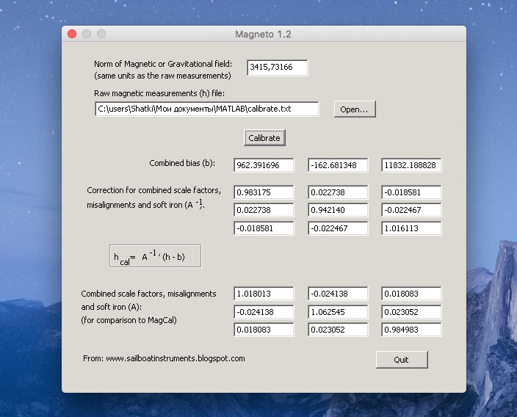Click the A matrix cell 1.062545
Viewport: 517px width, 417px height.
pos(337,311)
